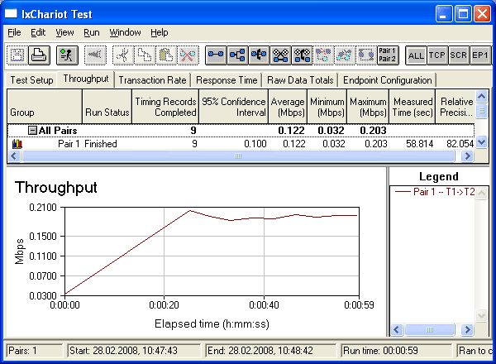The width and height of the screenshot is (496, 364).
Task: Select the Pair 1 Finished row
Action: tap(241, 144)
